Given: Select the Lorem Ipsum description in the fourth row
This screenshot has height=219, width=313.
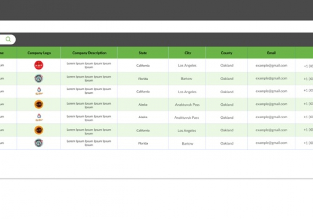Looking at the screenshot, I should [x=89, y=105].
